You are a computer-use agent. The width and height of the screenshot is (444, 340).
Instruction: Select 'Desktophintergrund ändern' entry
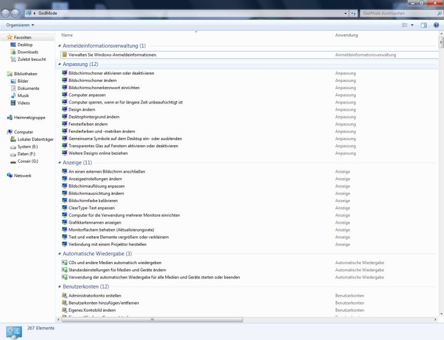coord(94,117)
